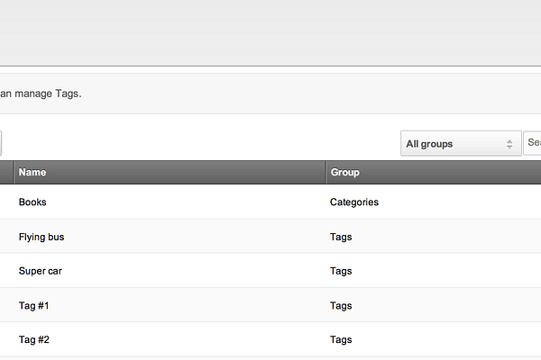
Task: Click the gray header banner at top
Action: (x=270, y=32)
